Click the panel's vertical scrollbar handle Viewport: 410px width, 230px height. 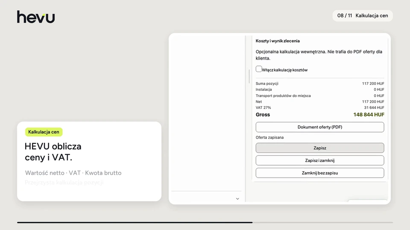(249, 76)
